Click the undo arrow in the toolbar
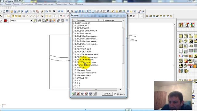The height and width of the screenshot is (111, 197). tap(59, 11)
